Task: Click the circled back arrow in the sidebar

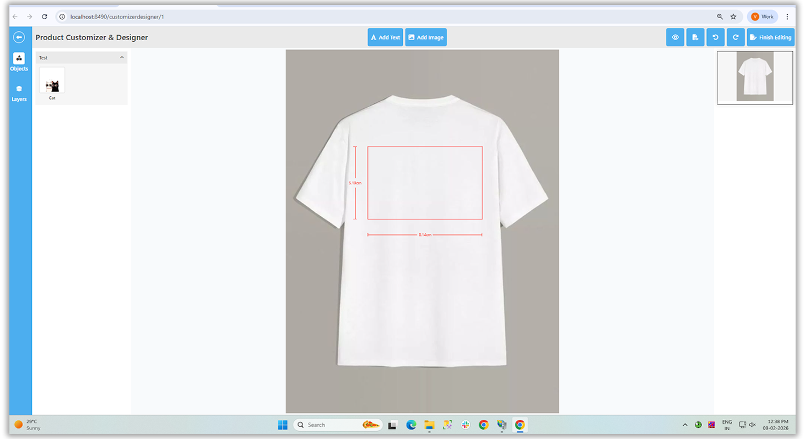Action: pos(19,37)
